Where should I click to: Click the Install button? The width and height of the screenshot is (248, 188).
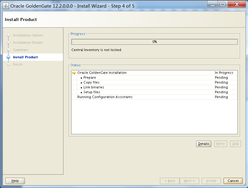point(211,181)
